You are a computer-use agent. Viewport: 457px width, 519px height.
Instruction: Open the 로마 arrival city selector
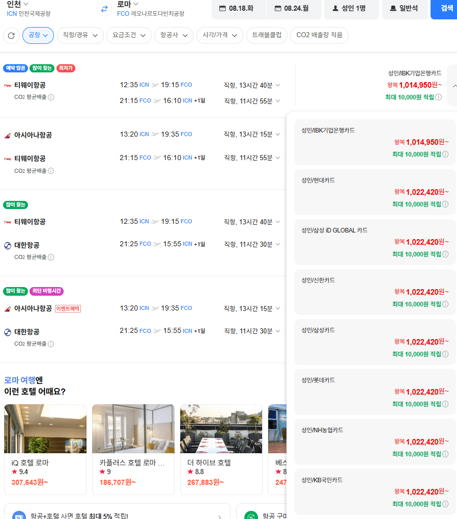coord(128,4)
